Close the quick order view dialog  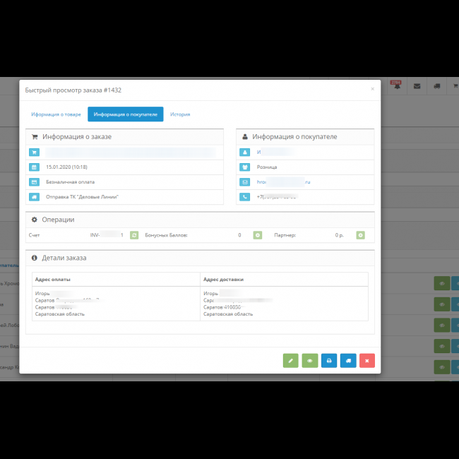[x=372, y=89]
